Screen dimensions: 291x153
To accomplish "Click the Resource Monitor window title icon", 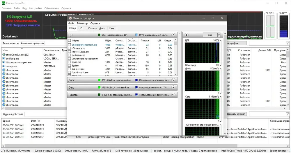I will pos(70,18).
